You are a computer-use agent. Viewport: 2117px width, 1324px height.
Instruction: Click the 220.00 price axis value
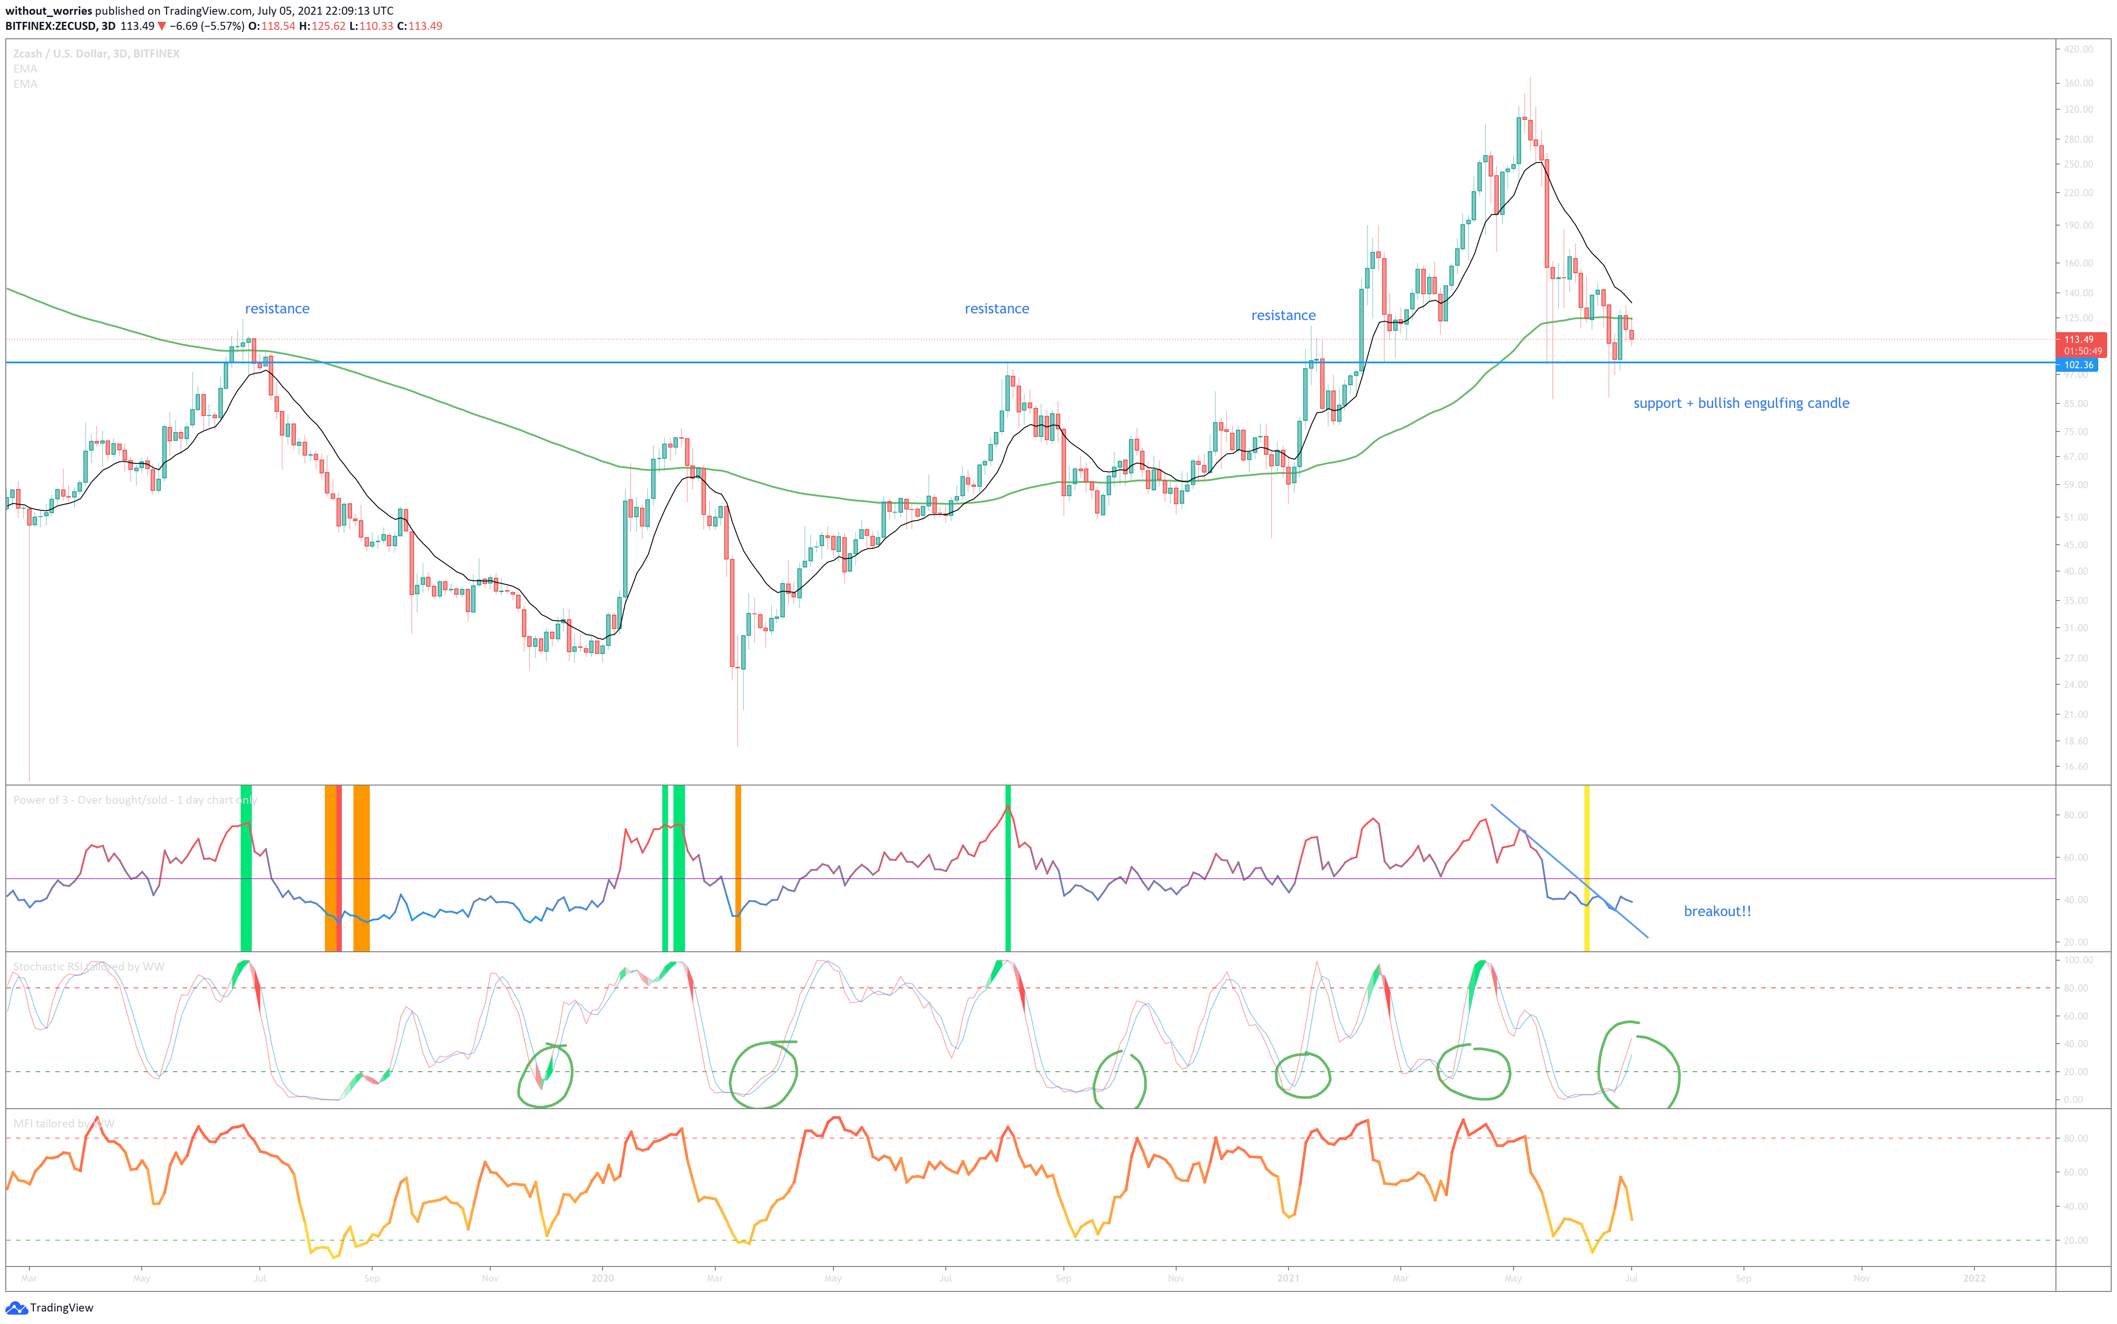coord(2079,193)
